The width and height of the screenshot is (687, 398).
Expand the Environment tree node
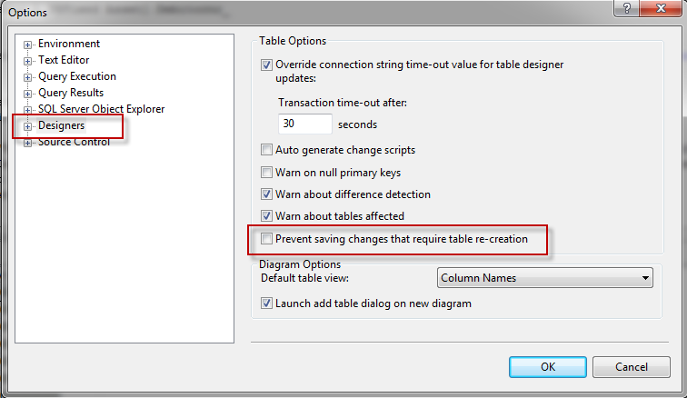tap(27, 45)
